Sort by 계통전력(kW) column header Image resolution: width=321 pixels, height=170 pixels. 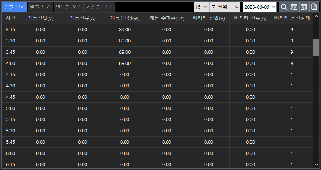125,18
